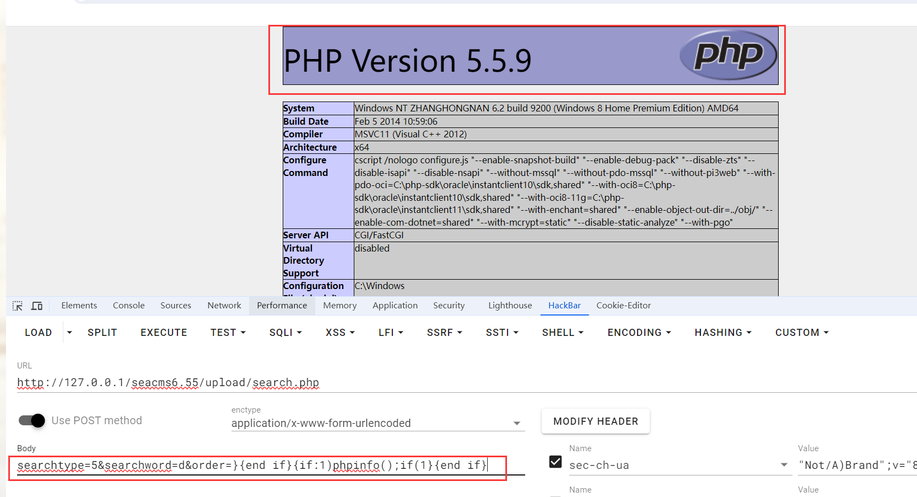Click the Configure Command label

coord(305,166)
